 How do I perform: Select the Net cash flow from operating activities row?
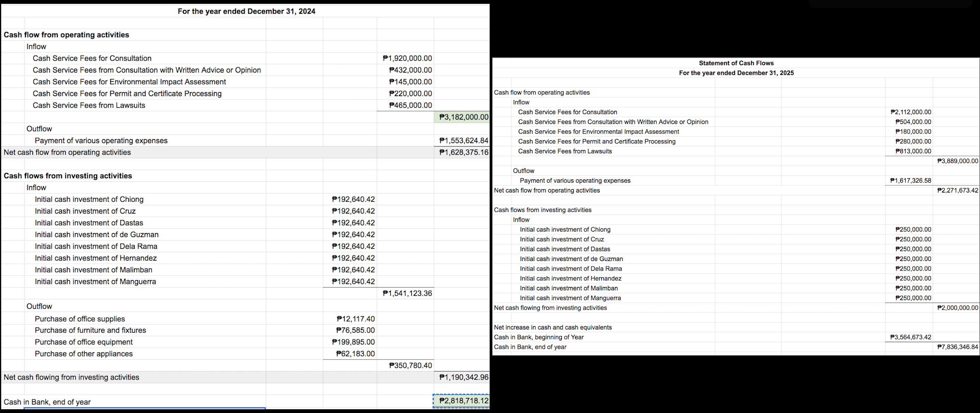point(67,152)
